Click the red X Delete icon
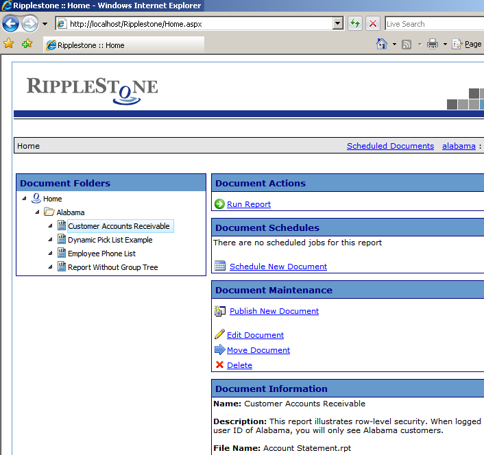Viewport: 484px width, 455px height. pos(220,365)
